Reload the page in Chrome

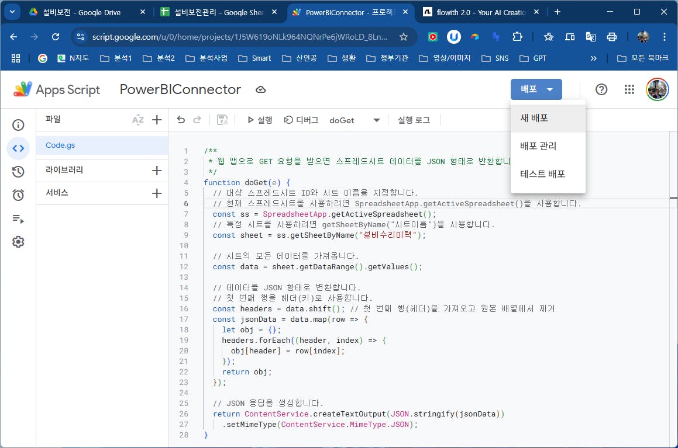[56, 37]
